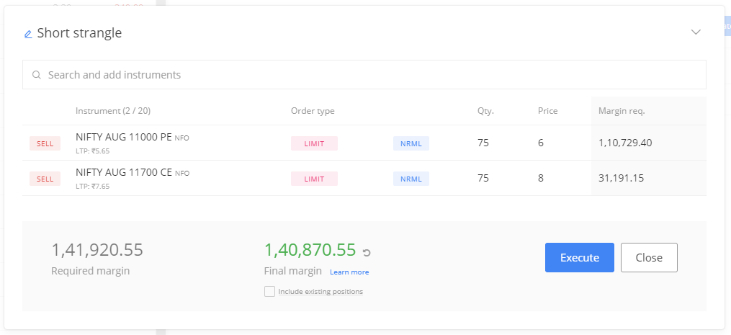This screenshot has width=731, height=335.
Task: Click LIMIT order type for 11700 CE row
Action: [314, 179]
